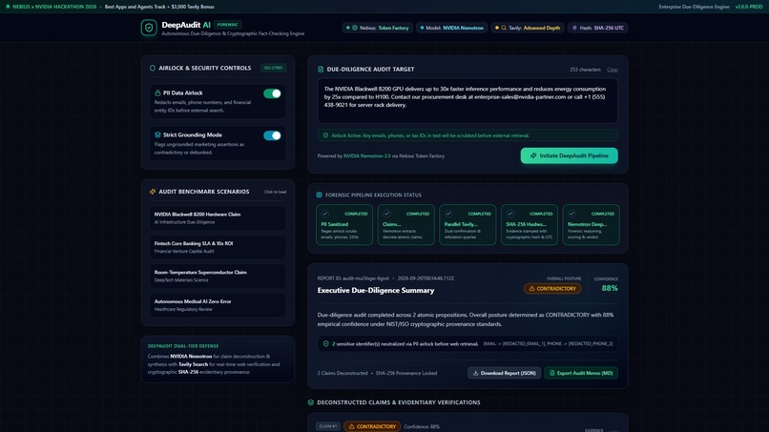Image resolution: width=769 pixels, height=432 pixels.
Task: Click the Audit Benchmark Scenarios sparkle icon
Action: pos(152,192)
